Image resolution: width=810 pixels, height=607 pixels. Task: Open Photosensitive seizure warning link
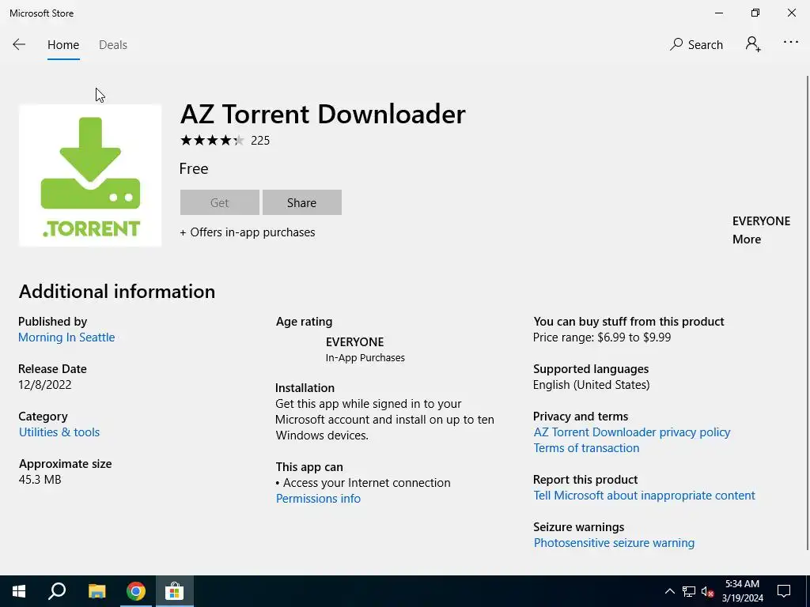pos(614,543)
